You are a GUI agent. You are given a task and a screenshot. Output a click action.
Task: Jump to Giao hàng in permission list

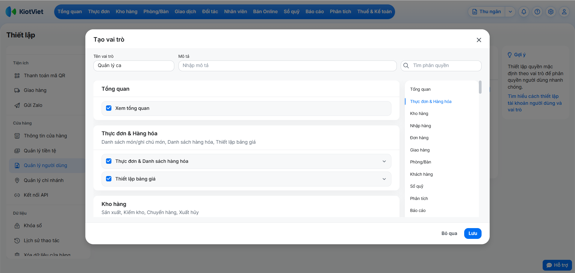coord(420,150)
